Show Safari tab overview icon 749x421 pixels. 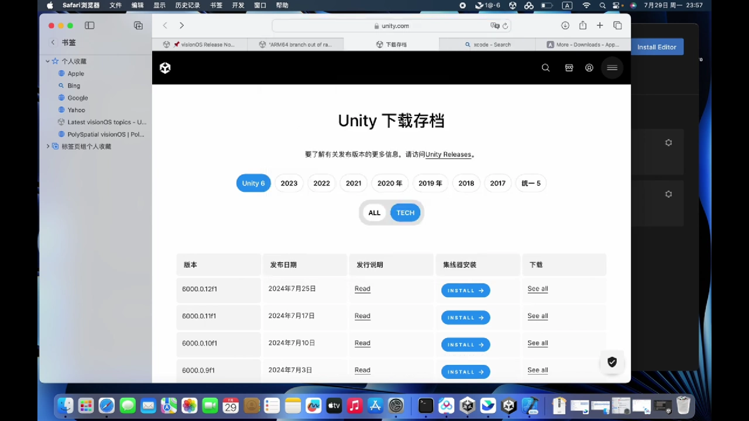click(617, 26)
